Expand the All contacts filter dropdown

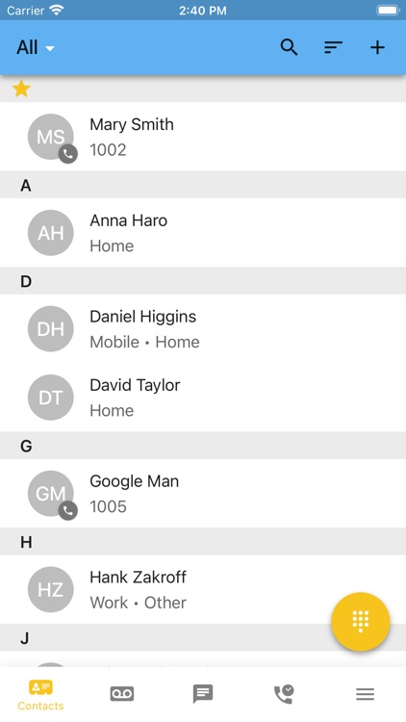[36, 47]
